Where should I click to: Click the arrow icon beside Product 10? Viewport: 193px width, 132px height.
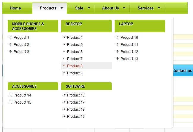click(x=117, y=37)
